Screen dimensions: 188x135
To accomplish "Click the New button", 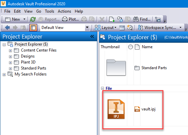I will tap(13, 19).
